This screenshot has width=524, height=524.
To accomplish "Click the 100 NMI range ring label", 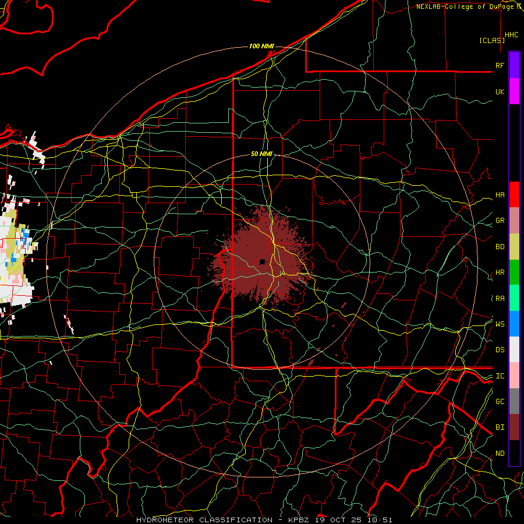I will (x=261, y=46).
